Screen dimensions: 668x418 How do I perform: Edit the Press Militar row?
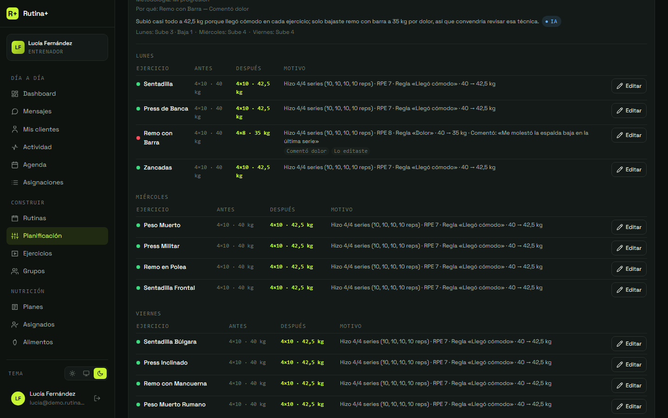coord(629,248)
